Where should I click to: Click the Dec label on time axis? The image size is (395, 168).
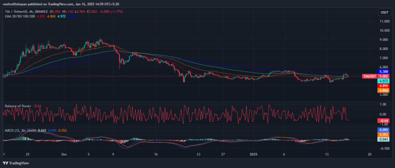point(64,154)
